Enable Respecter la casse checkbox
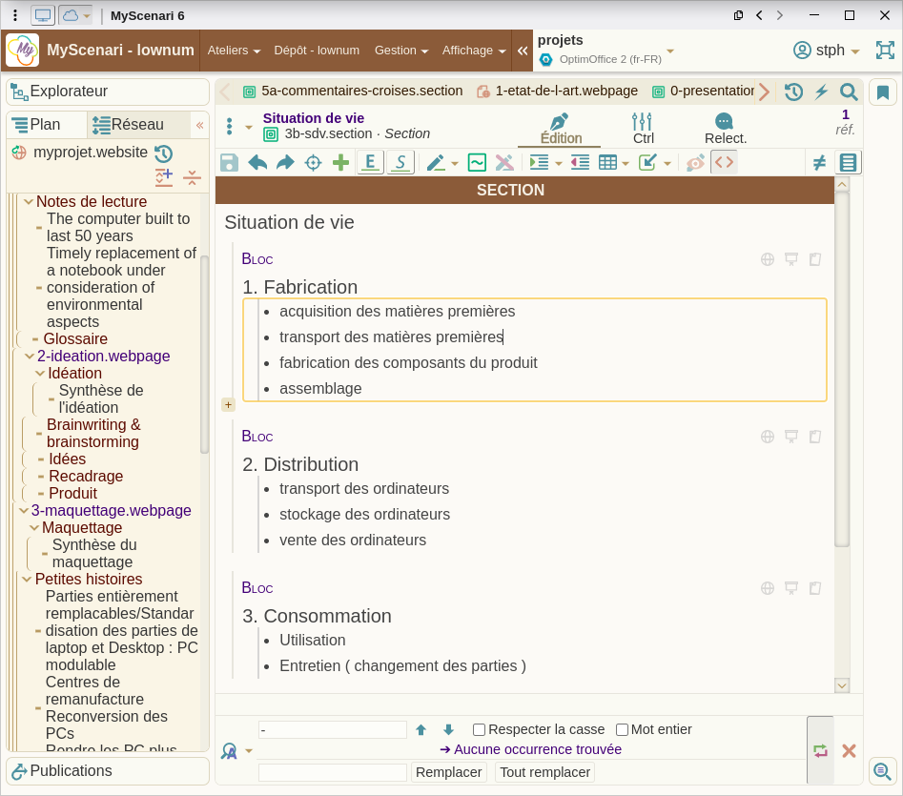 pos(480,730)
